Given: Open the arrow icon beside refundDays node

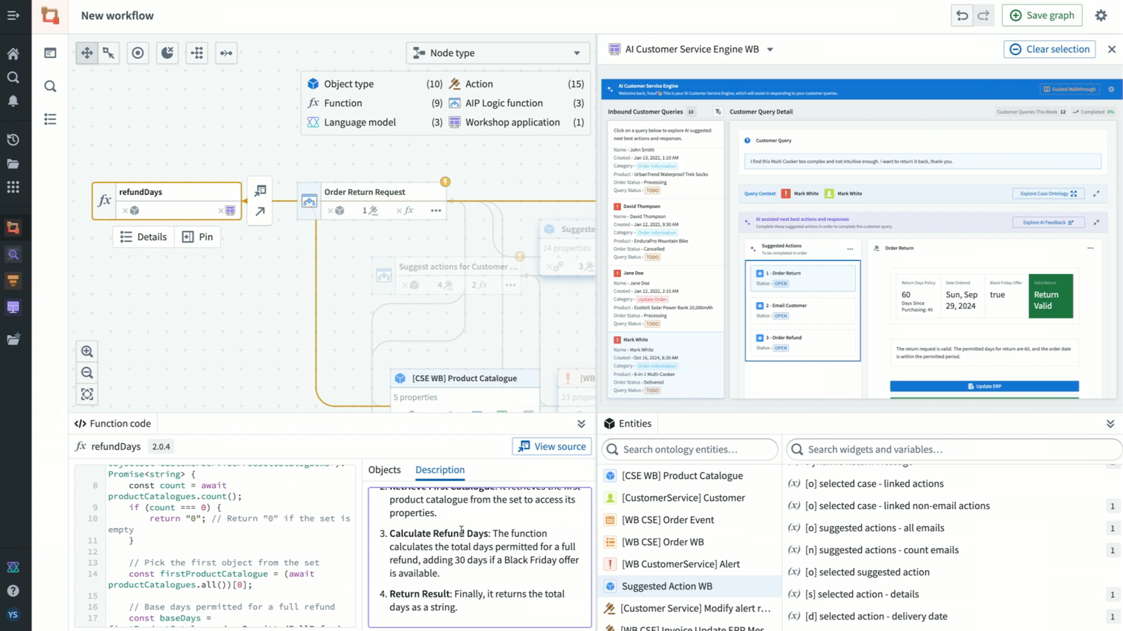Looking at the screenshot, I should click(x=260, y=211).
